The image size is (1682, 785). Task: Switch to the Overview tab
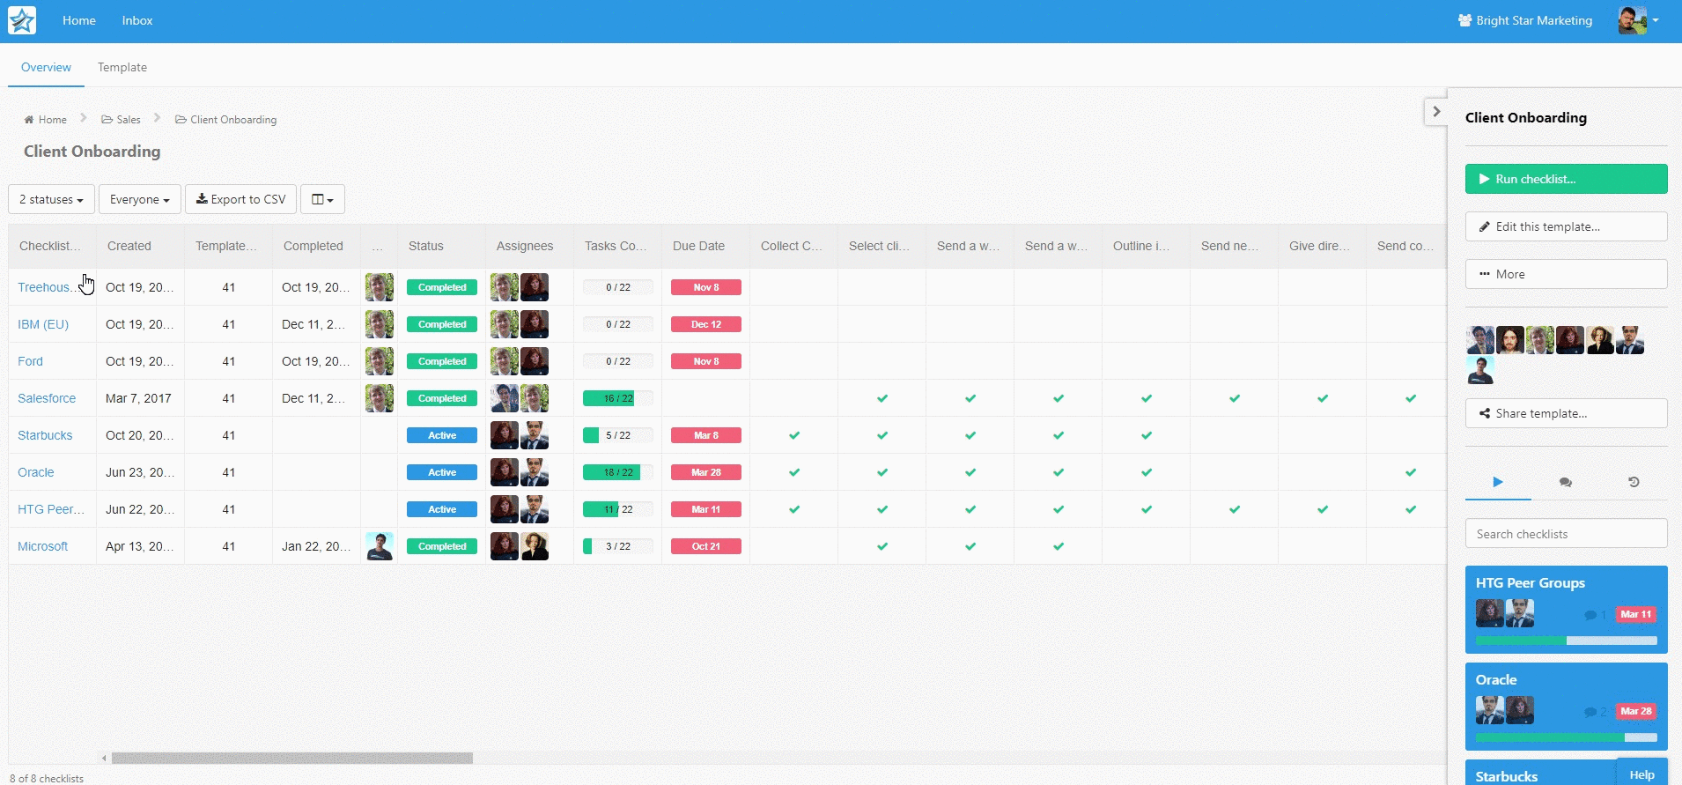tap(46, 67)
